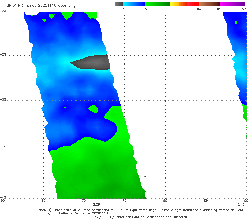Click the latitude label '-30'
This screenshot has width=249, height=219.
(3, 99)
